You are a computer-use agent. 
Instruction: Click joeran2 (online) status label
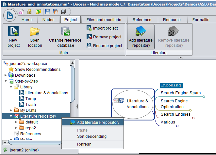24,150
